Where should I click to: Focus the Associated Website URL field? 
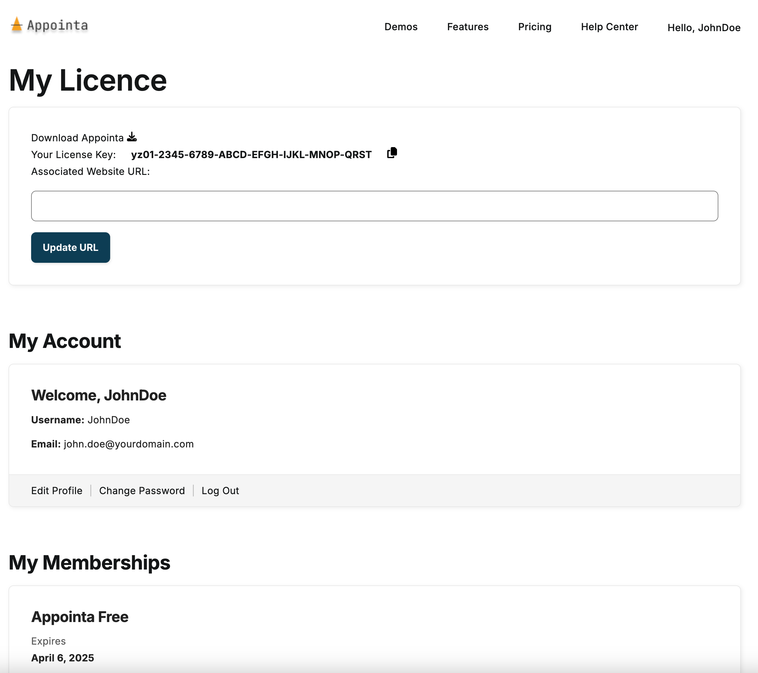(374, 206)
